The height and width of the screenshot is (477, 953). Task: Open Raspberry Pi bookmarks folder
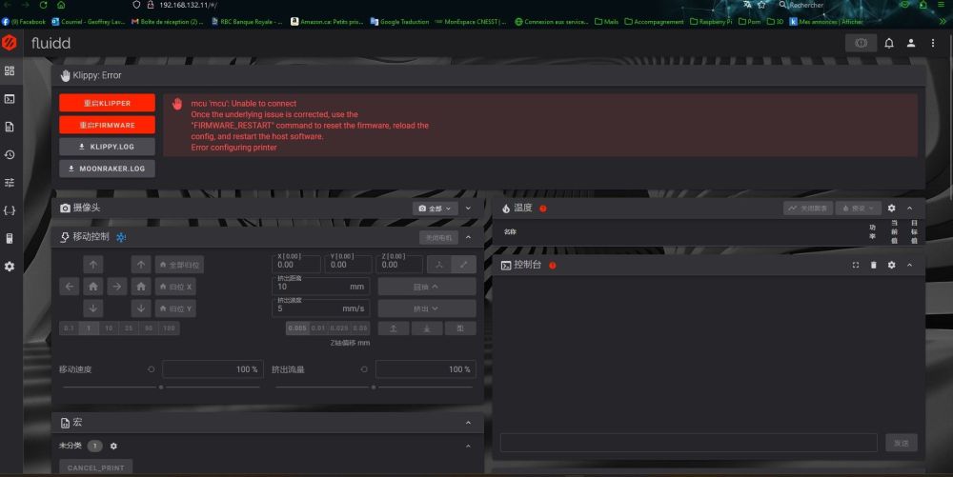pyautogui.click(x=711, y=22)
